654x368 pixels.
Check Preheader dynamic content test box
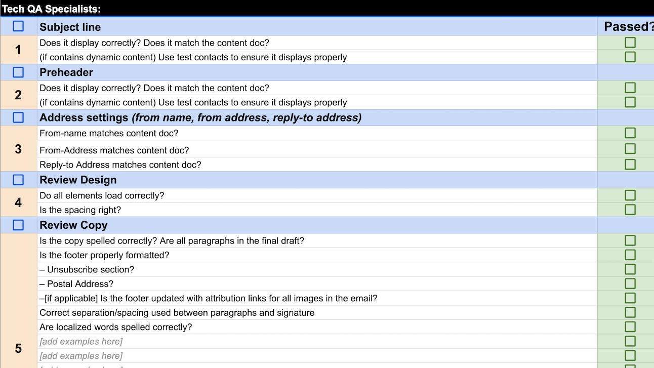click(x=630, y=102)
